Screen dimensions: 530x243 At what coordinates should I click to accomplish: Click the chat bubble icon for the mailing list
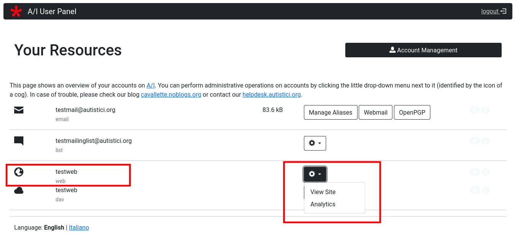coord(19,141)
